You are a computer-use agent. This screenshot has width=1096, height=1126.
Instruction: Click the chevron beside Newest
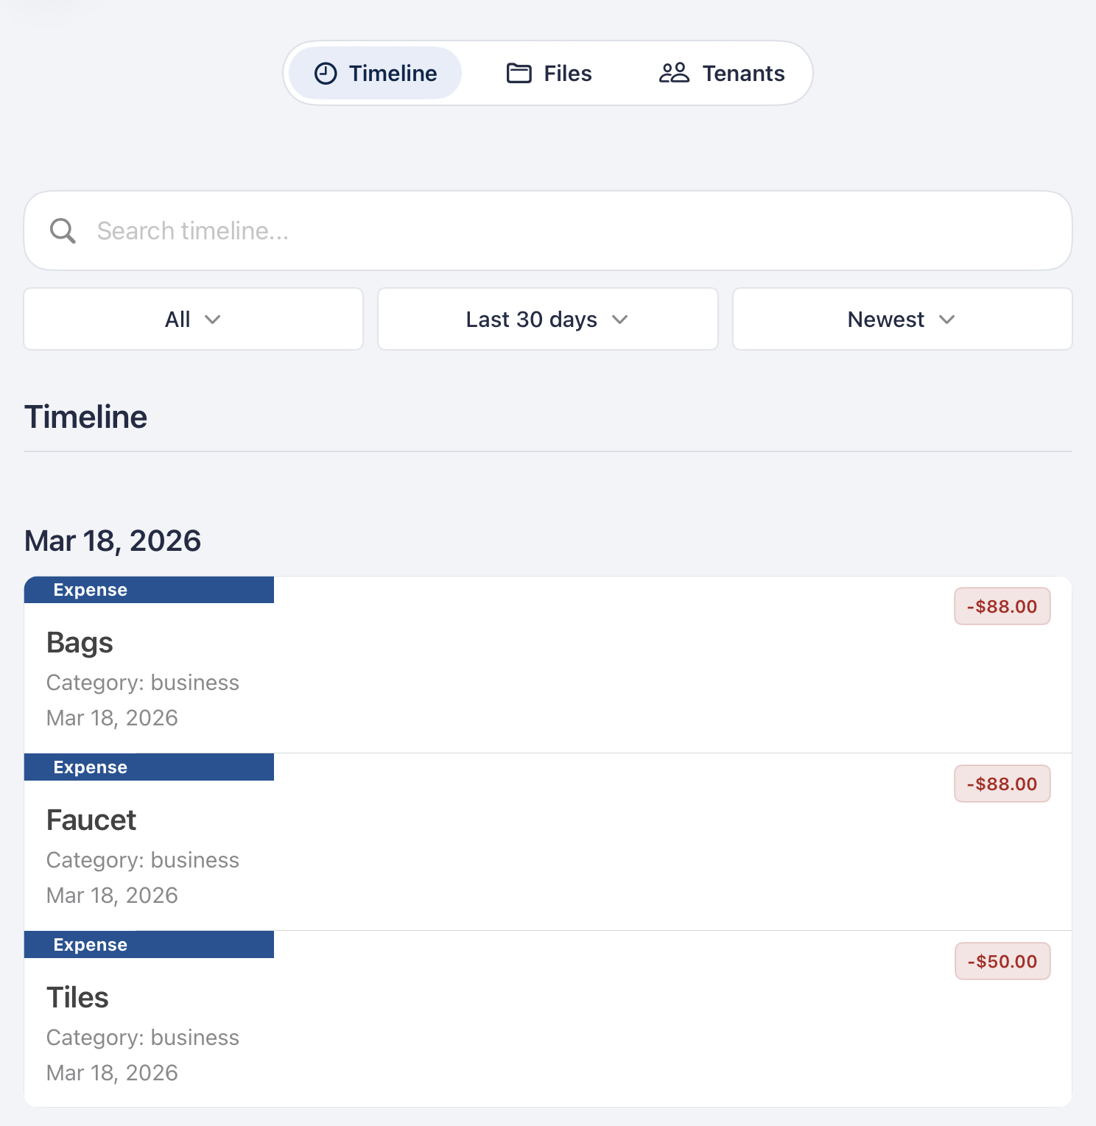948,320
